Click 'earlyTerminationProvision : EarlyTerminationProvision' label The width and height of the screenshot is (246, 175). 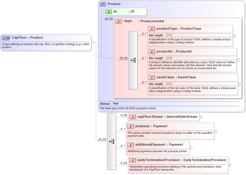[182, 160]
